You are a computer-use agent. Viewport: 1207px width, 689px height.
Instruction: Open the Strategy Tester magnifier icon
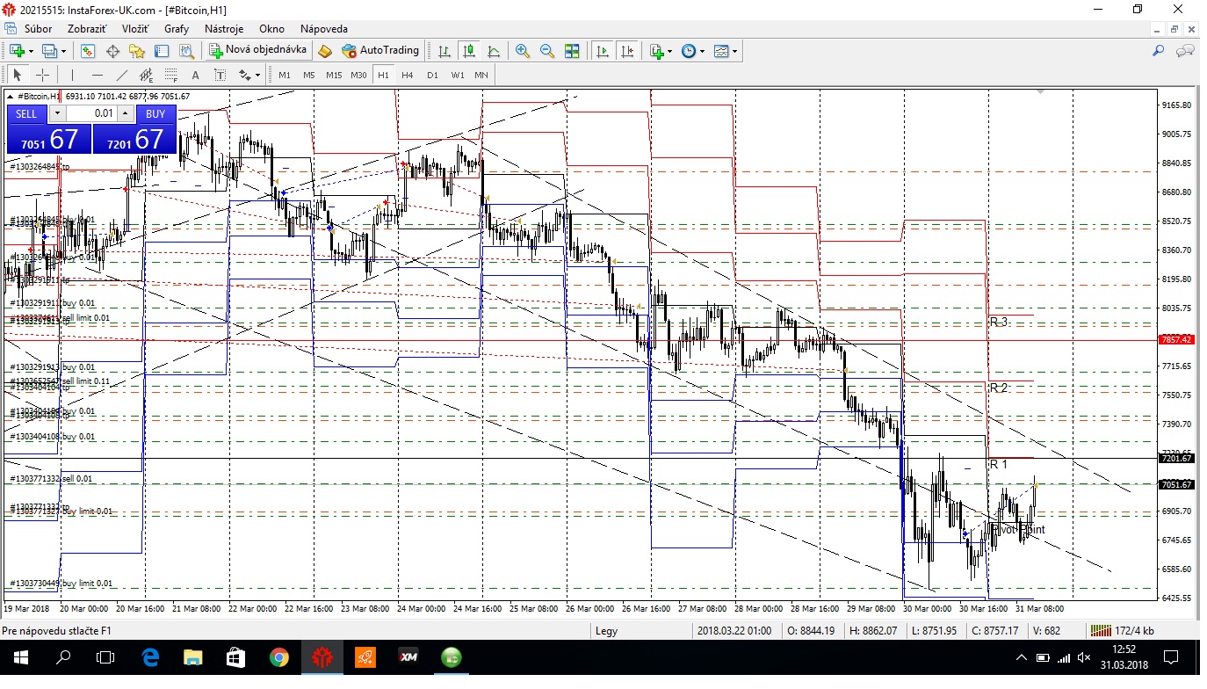tap(186, 51)
